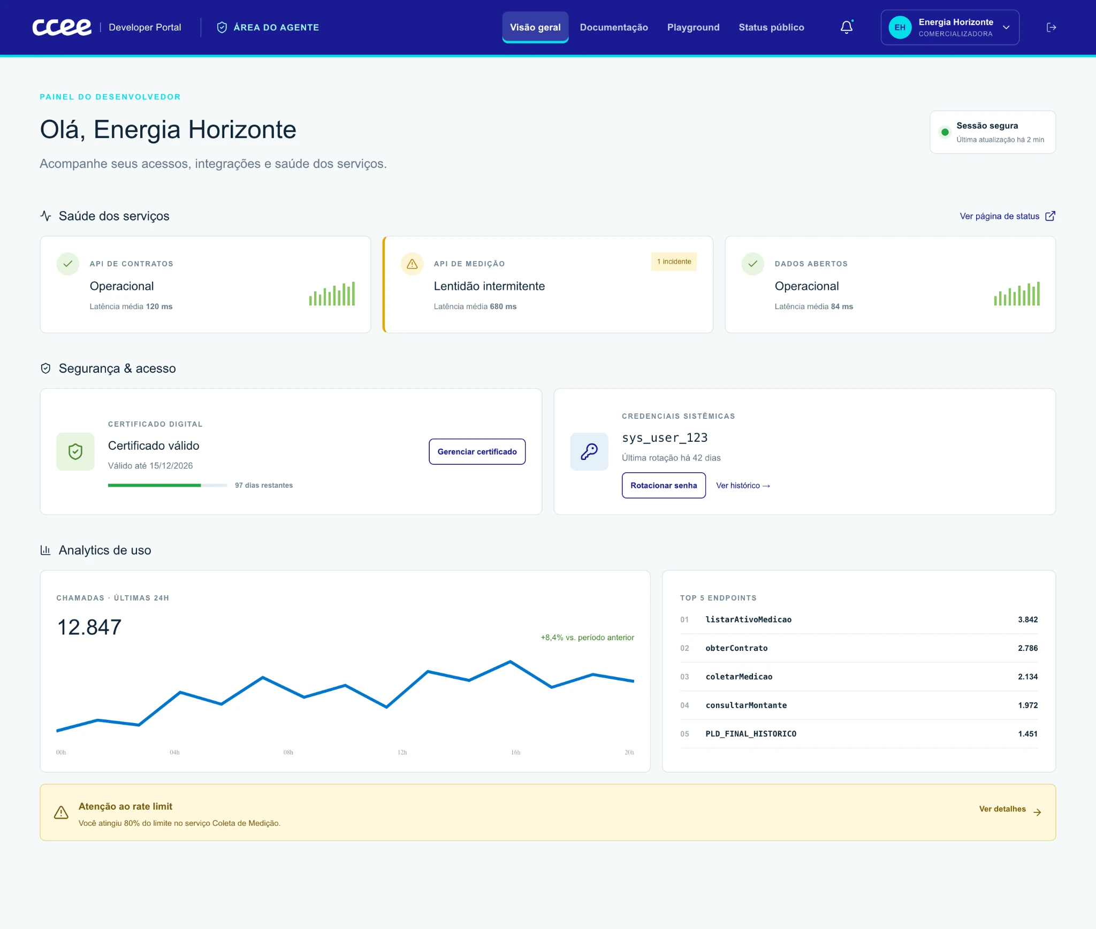Click the CCEE logo
Viewport: 1096px width, 929px height.
point(62,27)
